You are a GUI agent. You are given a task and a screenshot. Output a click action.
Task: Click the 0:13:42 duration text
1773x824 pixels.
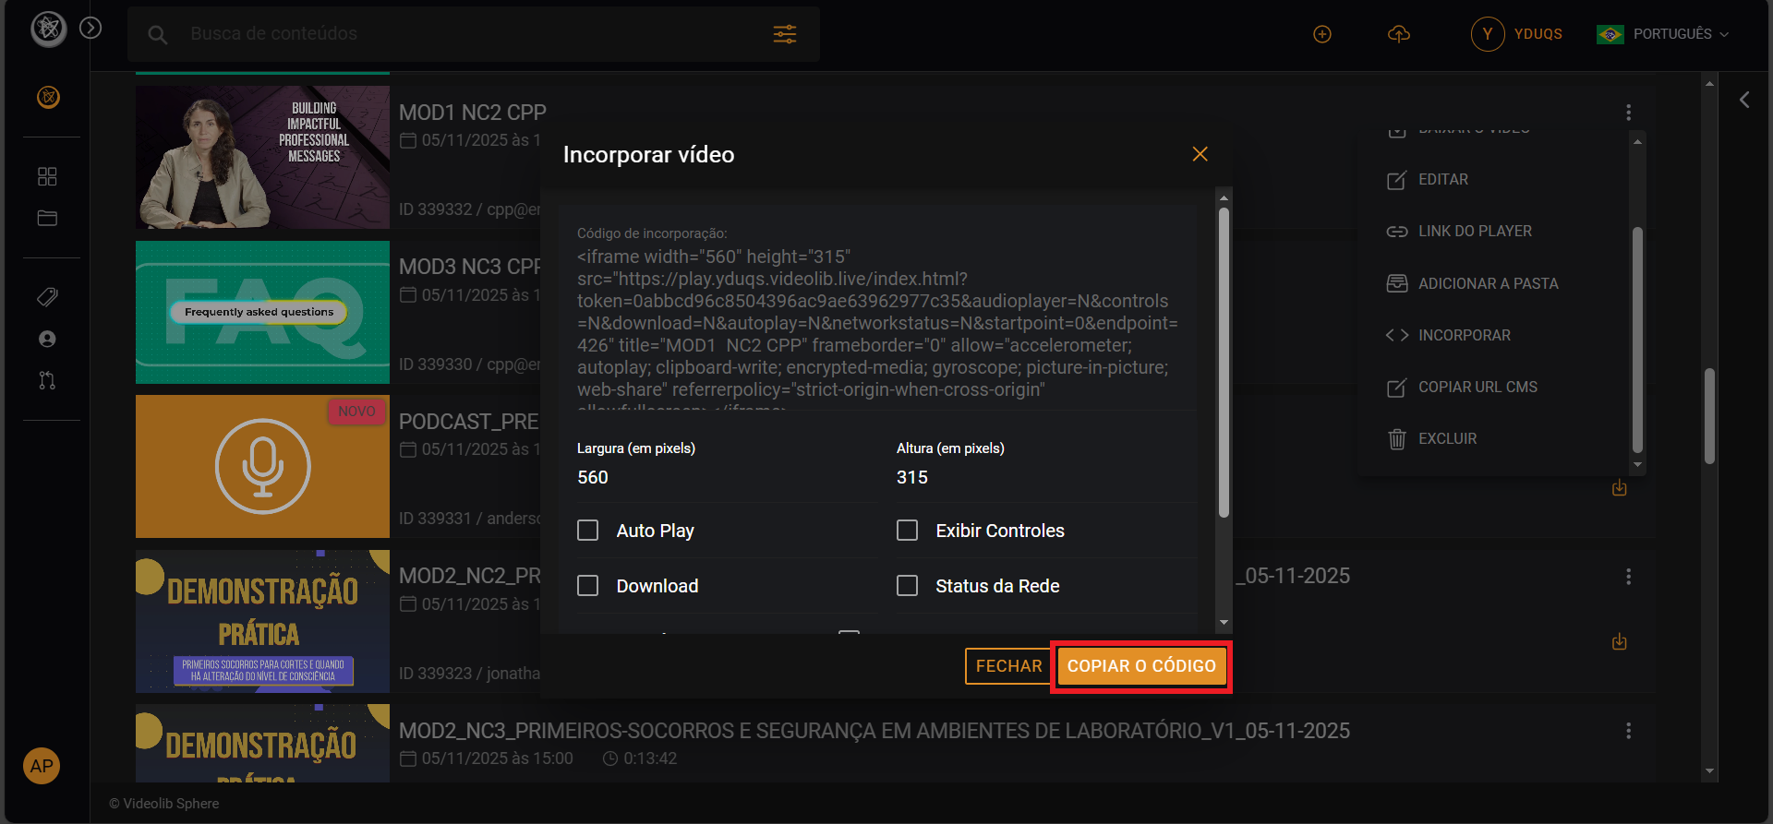[650, 758]
